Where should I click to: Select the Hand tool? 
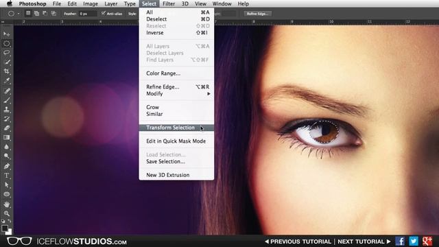tap(7, 204)
